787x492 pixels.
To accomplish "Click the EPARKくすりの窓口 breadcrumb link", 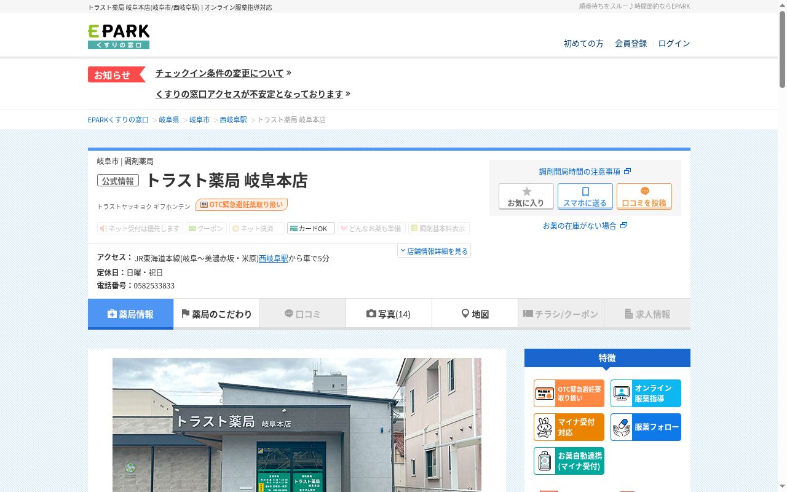I will [118, 120].
